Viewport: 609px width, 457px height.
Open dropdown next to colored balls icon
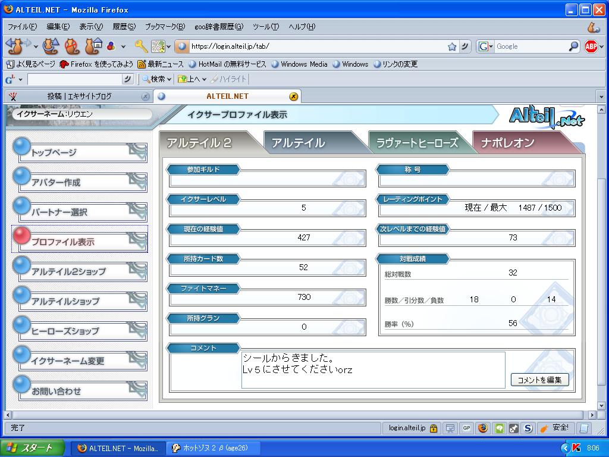124,47
